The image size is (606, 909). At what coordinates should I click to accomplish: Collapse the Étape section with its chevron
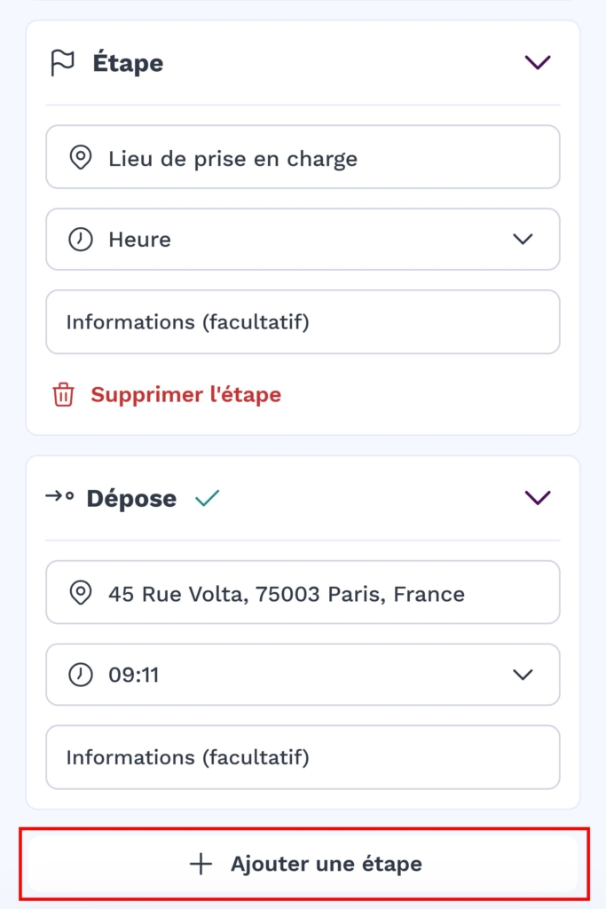tap(538, 62)
